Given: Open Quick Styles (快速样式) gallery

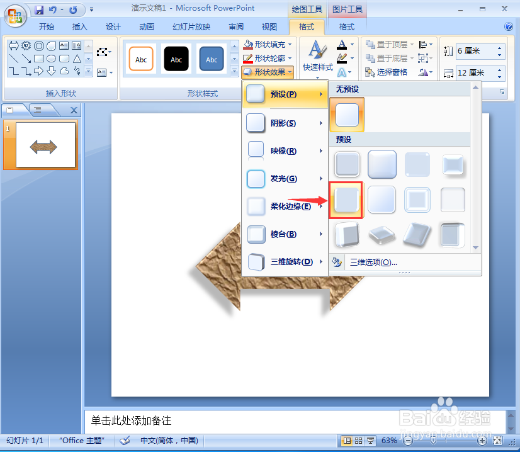Looking at the screenshot, I should pyautogui.click(x=318, y=59).
